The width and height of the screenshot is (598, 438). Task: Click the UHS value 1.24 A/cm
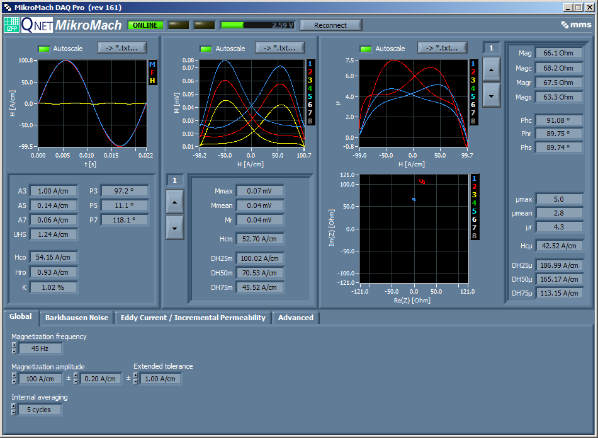pos(54,234)
